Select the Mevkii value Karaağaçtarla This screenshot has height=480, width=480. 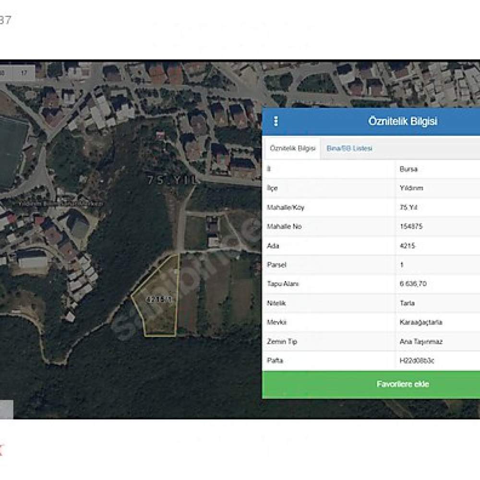point(420,322)
